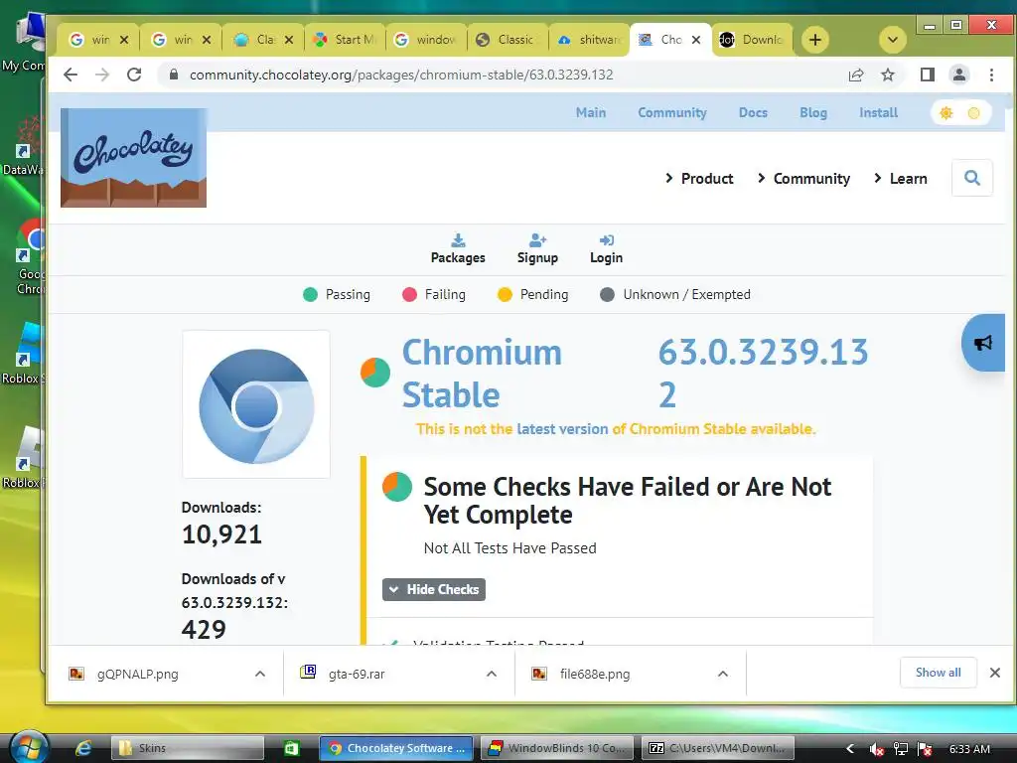This screenshot has height=763, width=1017.
Task: Open the site search magnifier icon
Action: (x=971, y=178)
